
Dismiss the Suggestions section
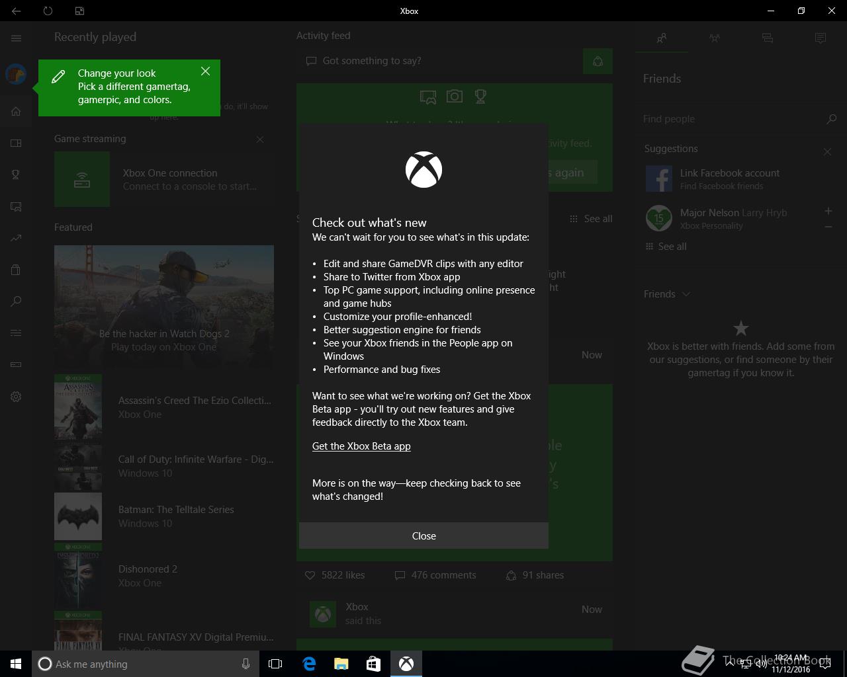coord(827,151)
